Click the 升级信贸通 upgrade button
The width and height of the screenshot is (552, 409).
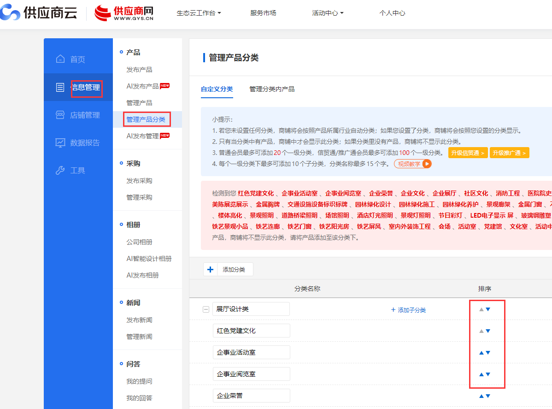(468, 153)
